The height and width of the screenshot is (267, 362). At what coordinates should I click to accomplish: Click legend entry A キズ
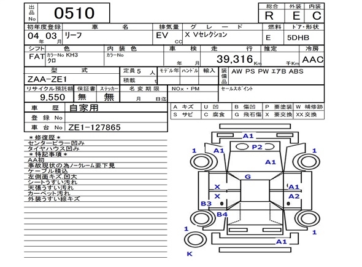183,107
